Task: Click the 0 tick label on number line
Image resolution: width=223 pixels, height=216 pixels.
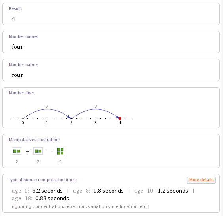Action: (23, 123)
